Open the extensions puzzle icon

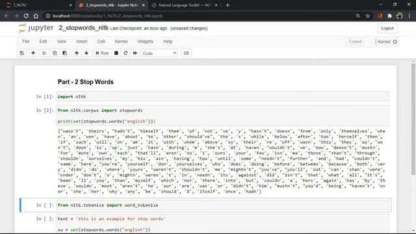click(x=389, y=16)
